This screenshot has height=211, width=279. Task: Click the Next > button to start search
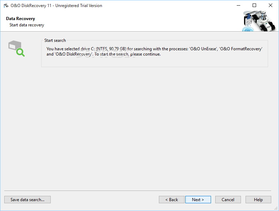point(198,200)
